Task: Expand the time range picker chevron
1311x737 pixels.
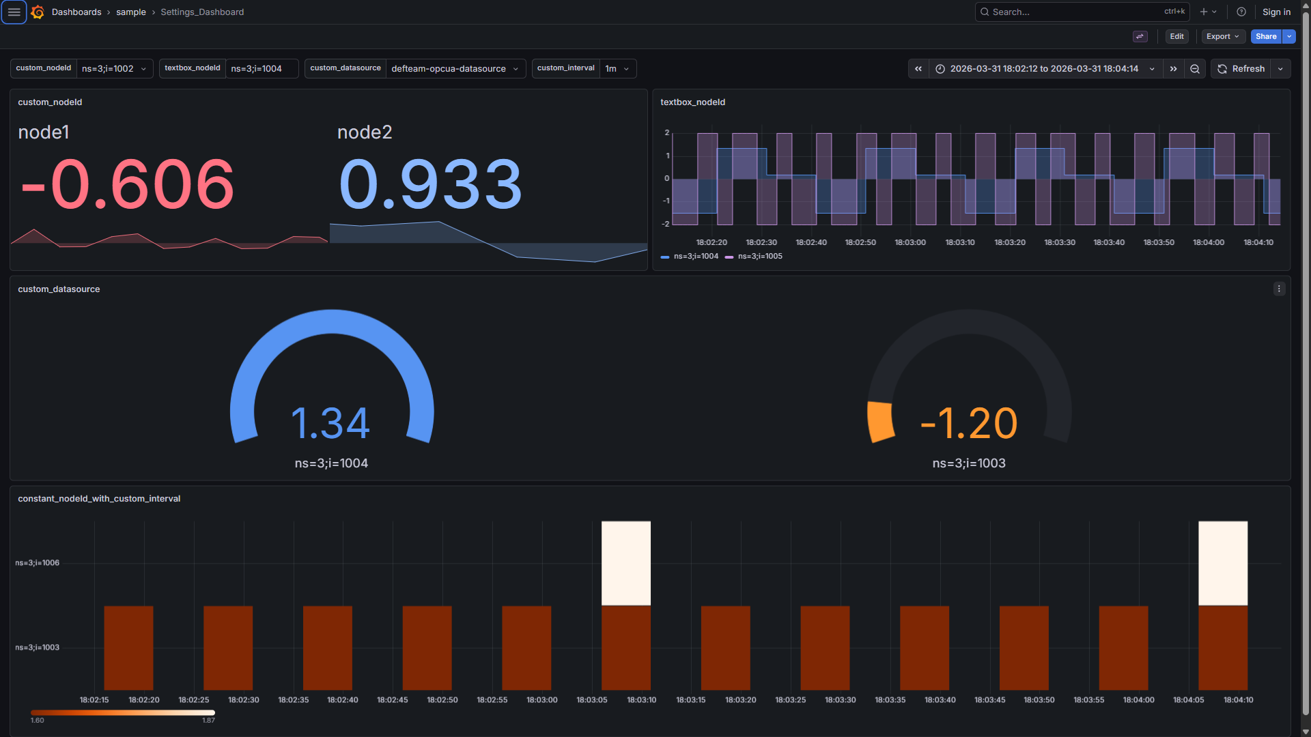Action: point(1152,69)
